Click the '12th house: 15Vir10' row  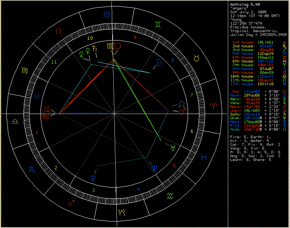tap(259, 84)
